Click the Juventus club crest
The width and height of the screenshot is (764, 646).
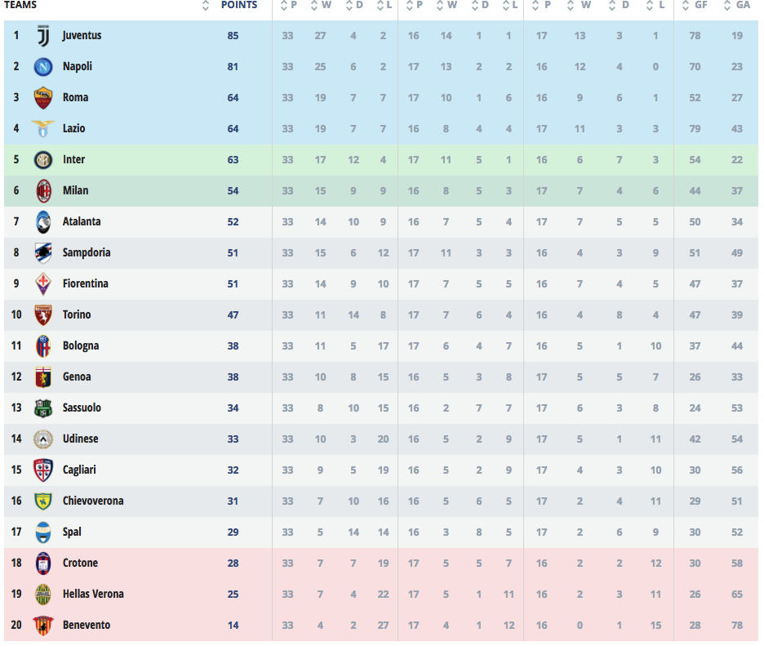click(x=43, y=36)
